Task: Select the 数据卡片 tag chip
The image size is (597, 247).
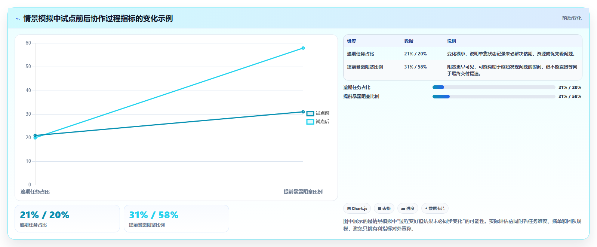Action: pos(435,208)
